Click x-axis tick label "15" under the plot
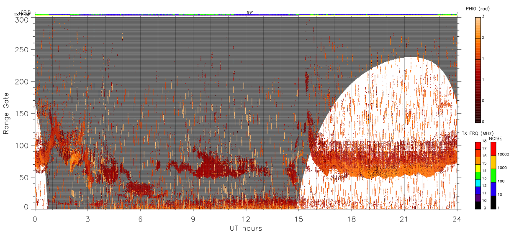Viewport: 514px width, 237px height. 298,219
